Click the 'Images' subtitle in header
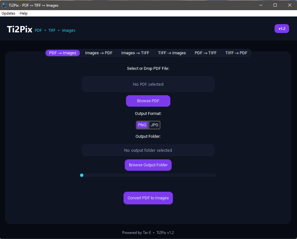Screen dimensions: 297x239 click(69, 30)
